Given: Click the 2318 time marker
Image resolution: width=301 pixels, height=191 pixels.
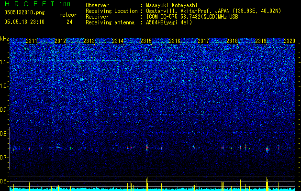Looking at the screenshot, I should [232, 41].
